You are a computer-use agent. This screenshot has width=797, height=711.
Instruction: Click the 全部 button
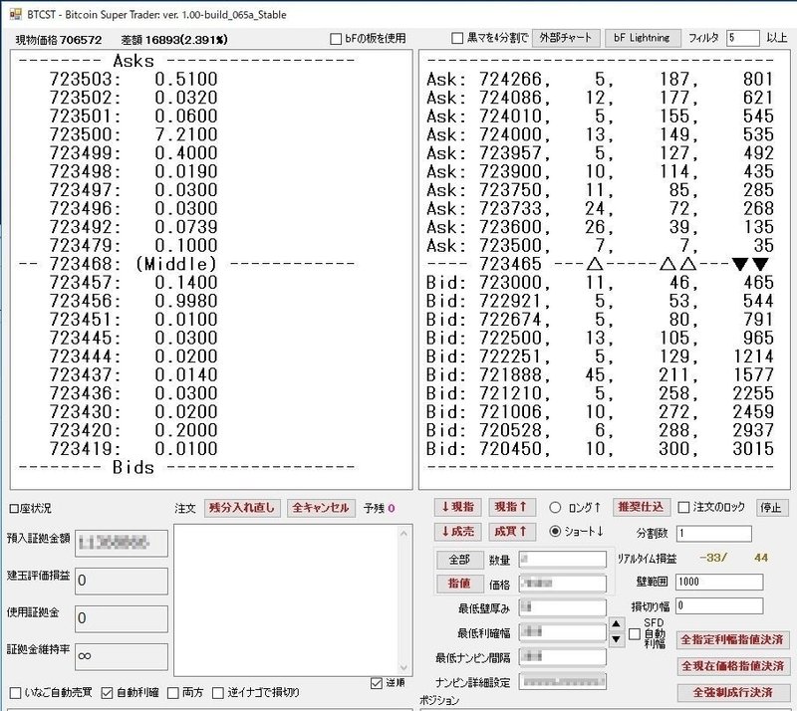point(460,560)
